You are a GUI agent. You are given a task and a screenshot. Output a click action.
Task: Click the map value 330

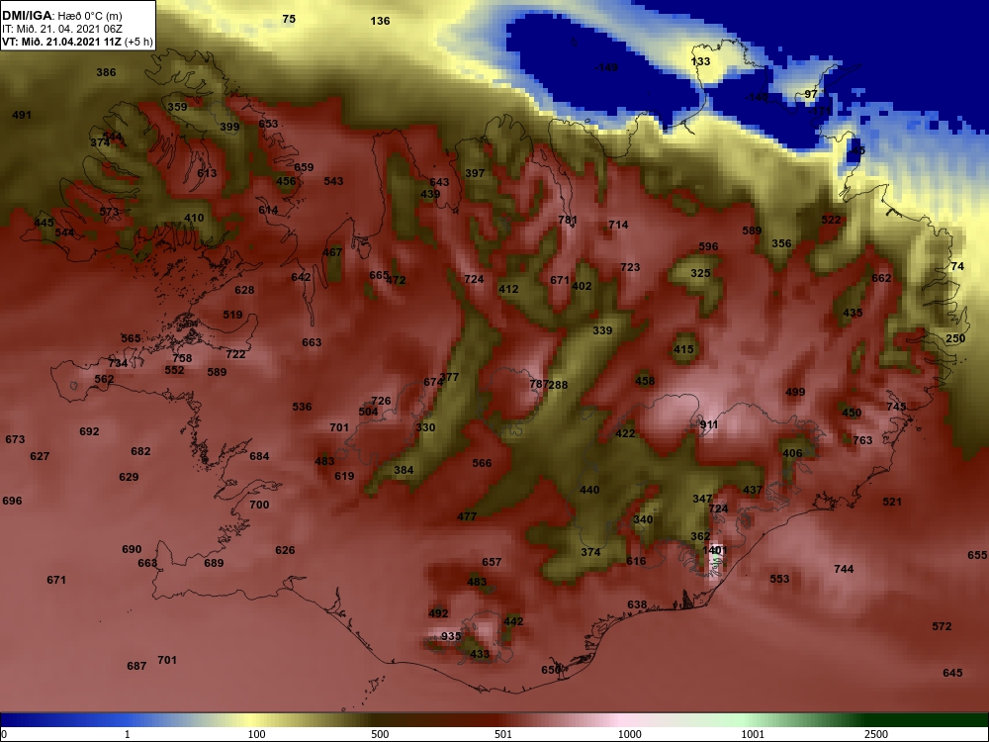(425, 427)
